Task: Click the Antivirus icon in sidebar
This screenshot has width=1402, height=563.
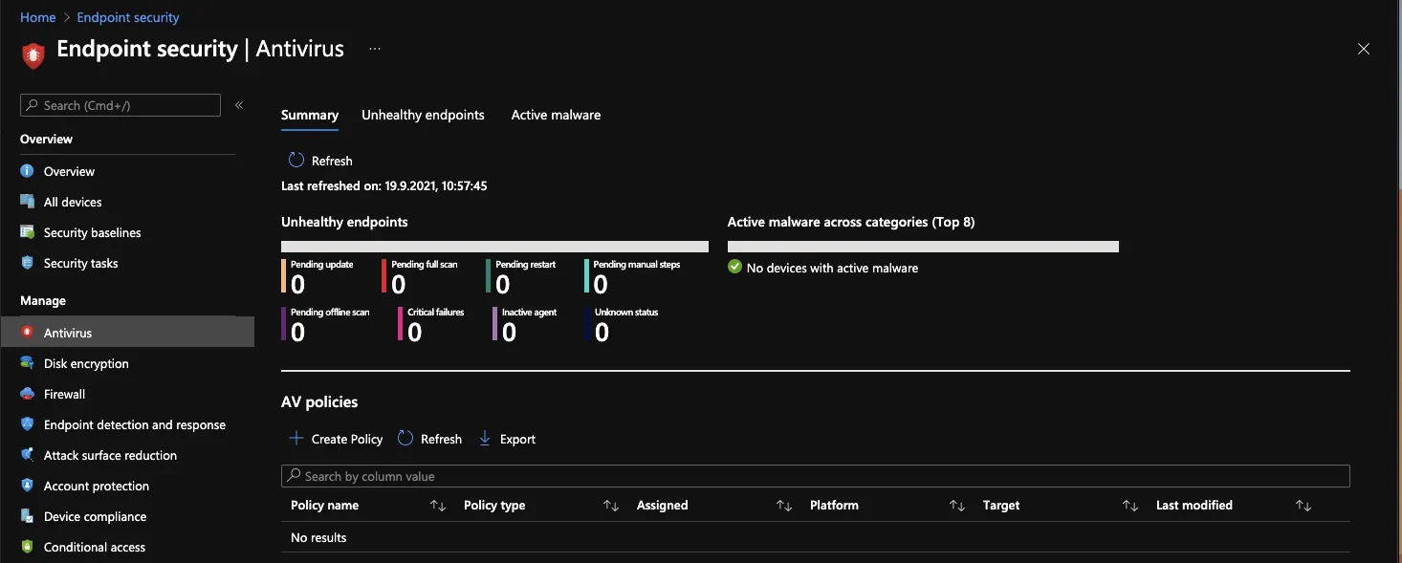Action: pos(27,333)
